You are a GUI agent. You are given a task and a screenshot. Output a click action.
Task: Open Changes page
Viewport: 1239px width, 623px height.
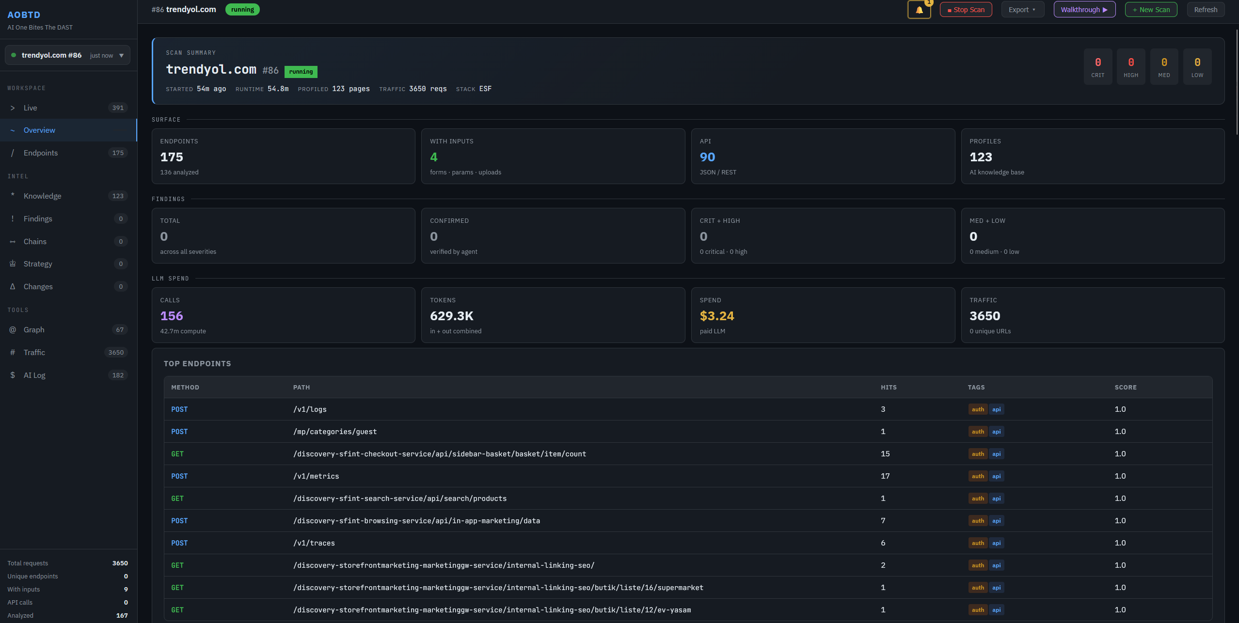click(x=68, y=286)
